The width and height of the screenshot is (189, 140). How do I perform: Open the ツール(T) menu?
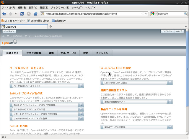point(77,8)
